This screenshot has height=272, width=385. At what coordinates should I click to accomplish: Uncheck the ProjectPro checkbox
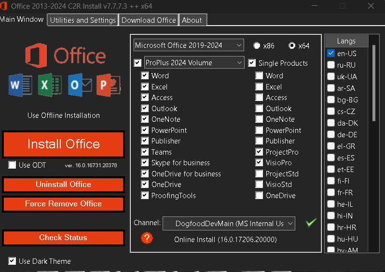[259, 152]
